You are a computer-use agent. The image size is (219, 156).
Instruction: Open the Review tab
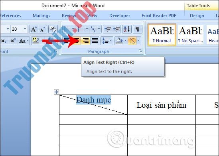coord(69,16)
